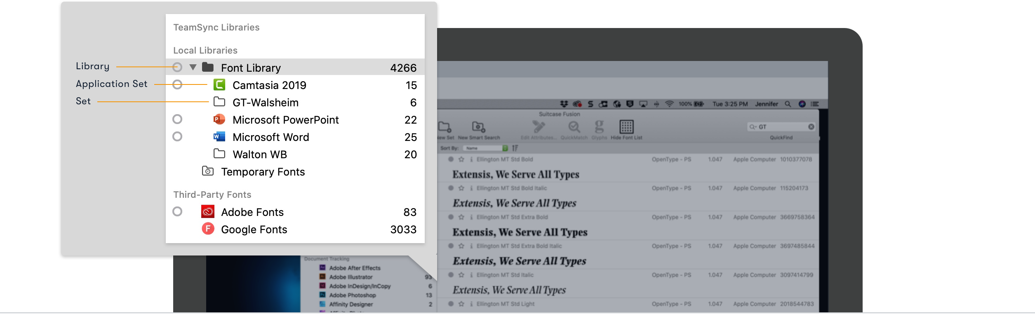This screenshot has width=1035, height=314.
Task: Collapse the Font Library disclosure triangle
Action: pyautogui.click(x=193, y=67)
